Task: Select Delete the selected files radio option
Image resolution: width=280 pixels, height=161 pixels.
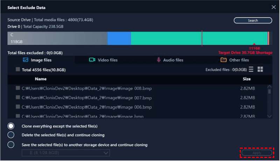Action: pyautogui.click(x=11, y=135)
